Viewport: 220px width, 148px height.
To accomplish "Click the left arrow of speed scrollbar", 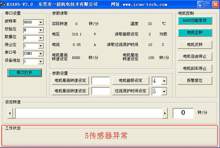I will tap(10, 113).
